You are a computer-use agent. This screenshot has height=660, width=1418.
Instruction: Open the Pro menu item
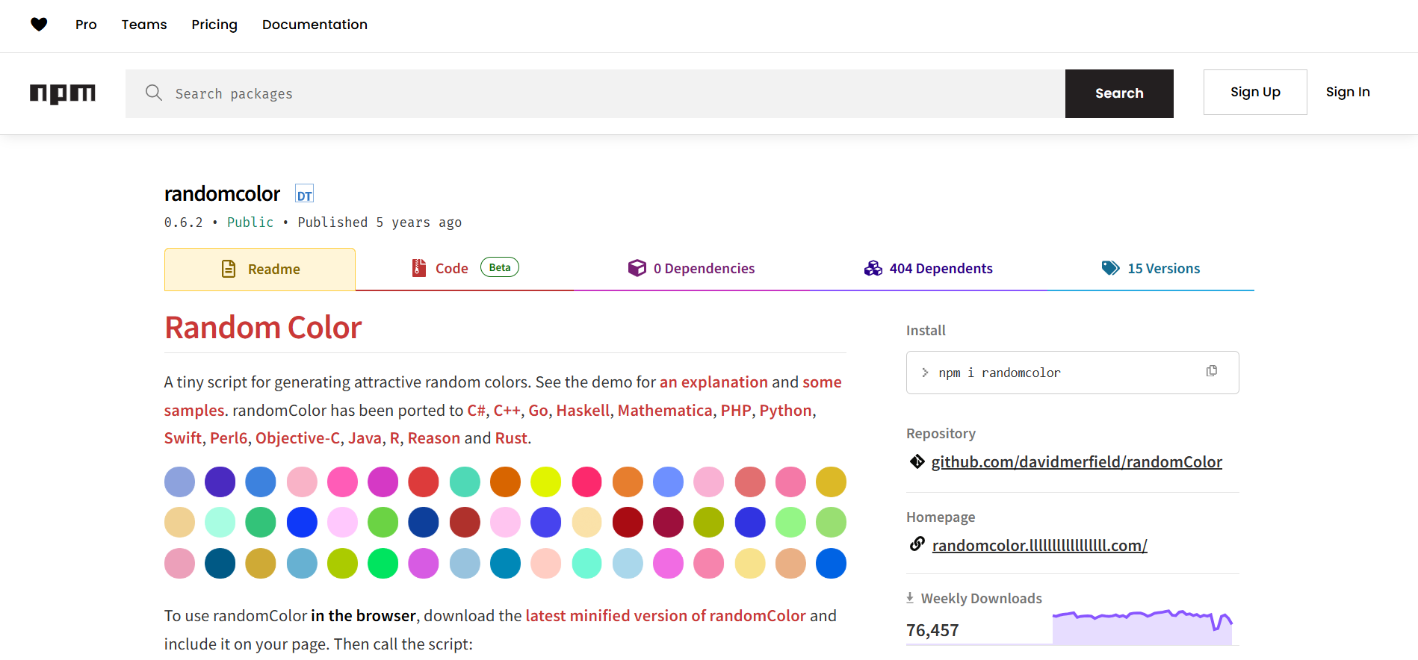86,25
